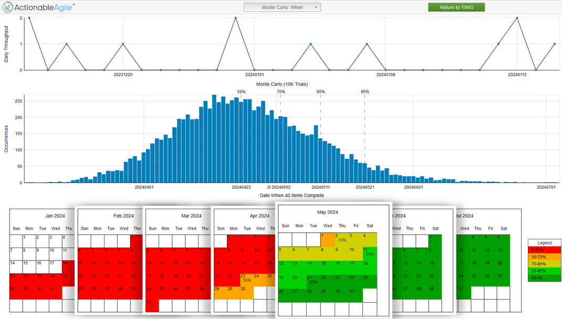Click the 50% percentile marker on histogram
This screenshot has width=562, height=319.
pos(241,92)
